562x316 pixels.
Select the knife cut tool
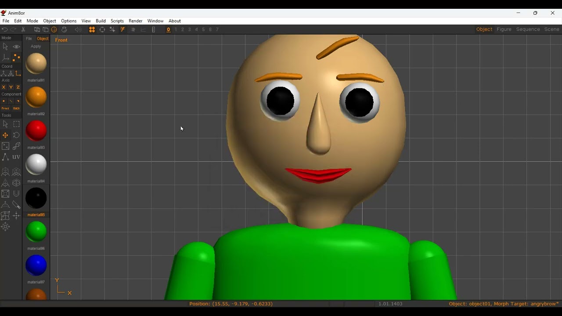(16, 205)
